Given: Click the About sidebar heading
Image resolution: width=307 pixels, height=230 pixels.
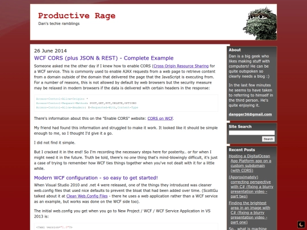Looking at the screenshot, I should (235, 50).
